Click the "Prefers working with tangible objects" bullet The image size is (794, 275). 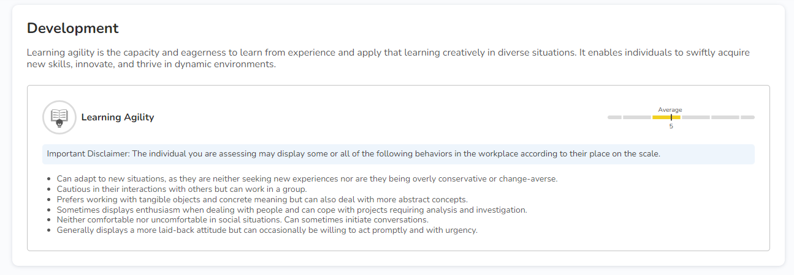(x=262, y=200)
